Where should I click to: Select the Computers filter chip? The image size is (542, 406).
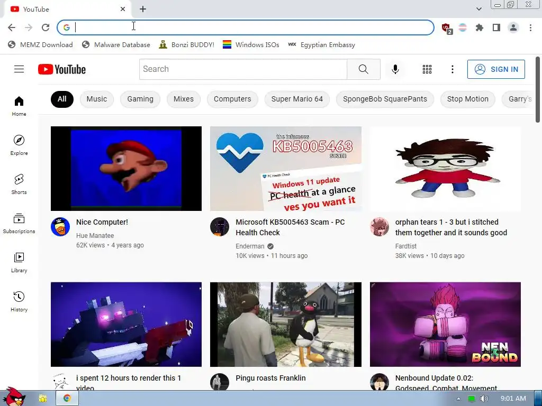[232, 99]
